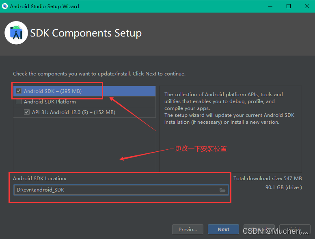315x239 pixels.
Task: Minimize the Setup Wizard window
Action: [270, 6]
